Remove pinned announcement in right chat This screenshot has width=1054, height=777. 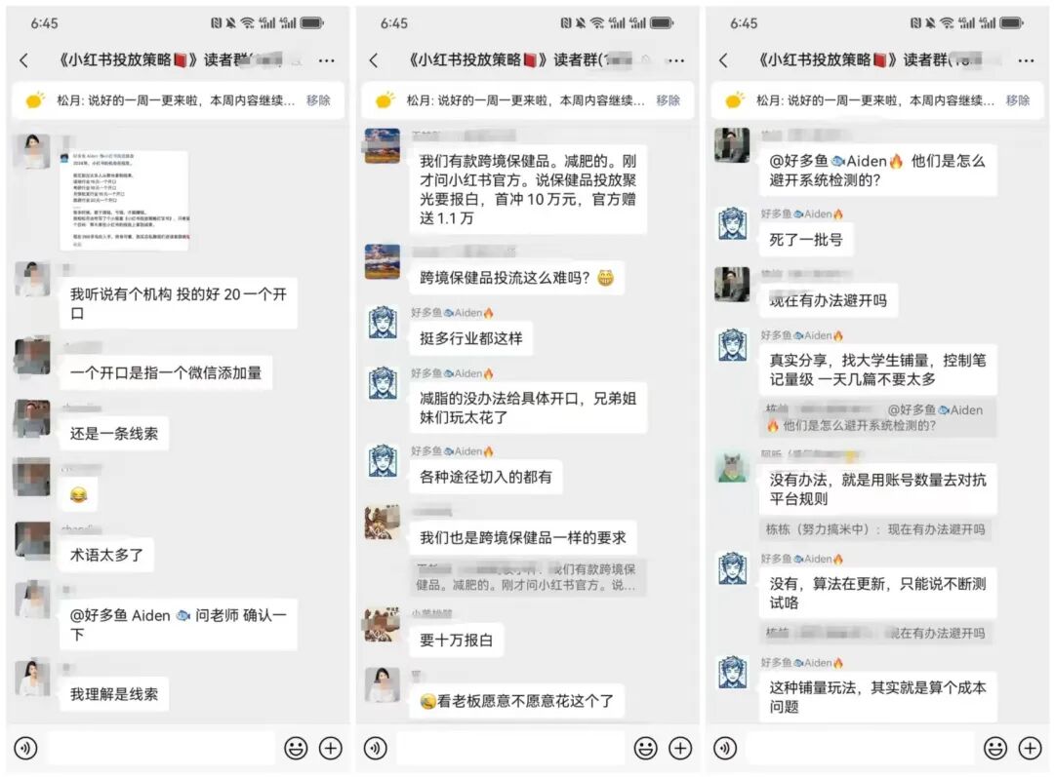(1017, 100)
